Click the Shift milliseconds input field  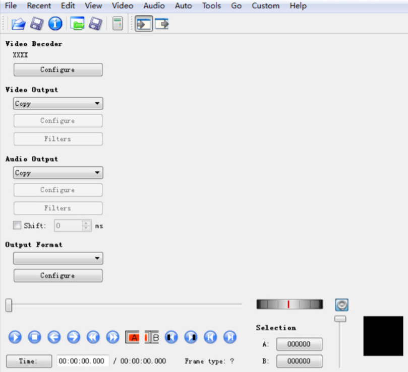tap(68, 226)
